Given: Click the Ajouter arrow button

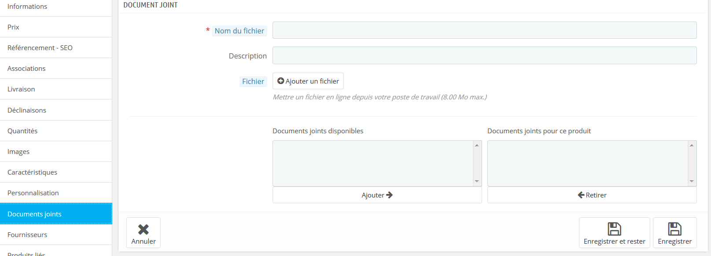Looking at the screenshot, I should [377, 195].
